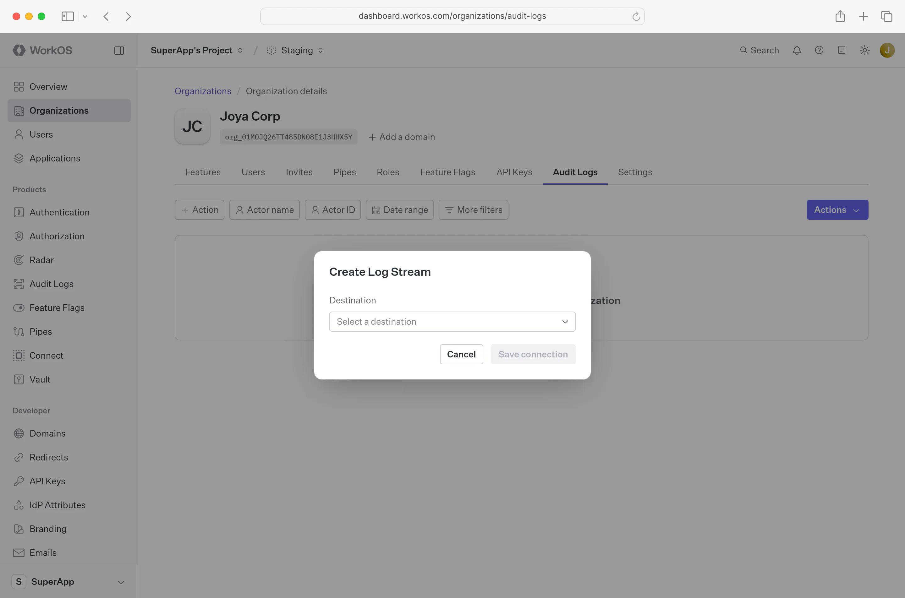Viewport: 905px width, 598px height.
Task: Show Safari tab overview
Action: tap(887, 16)
